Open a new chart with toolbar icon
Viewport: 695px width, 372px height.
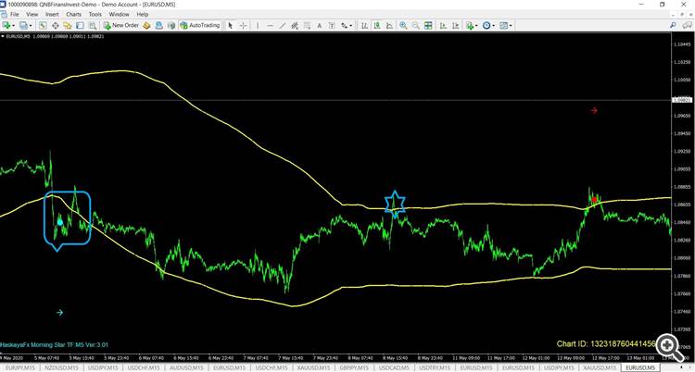[7, 26]
